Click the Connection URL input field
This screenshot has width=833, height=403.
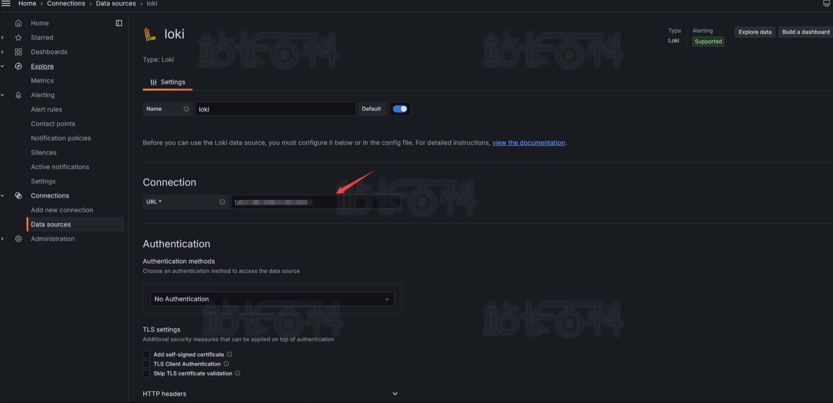[315, 202]
